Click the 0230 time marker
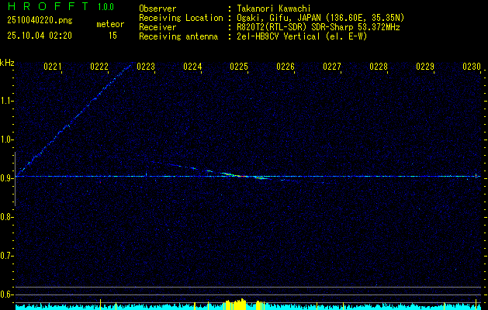 (472, 67)
